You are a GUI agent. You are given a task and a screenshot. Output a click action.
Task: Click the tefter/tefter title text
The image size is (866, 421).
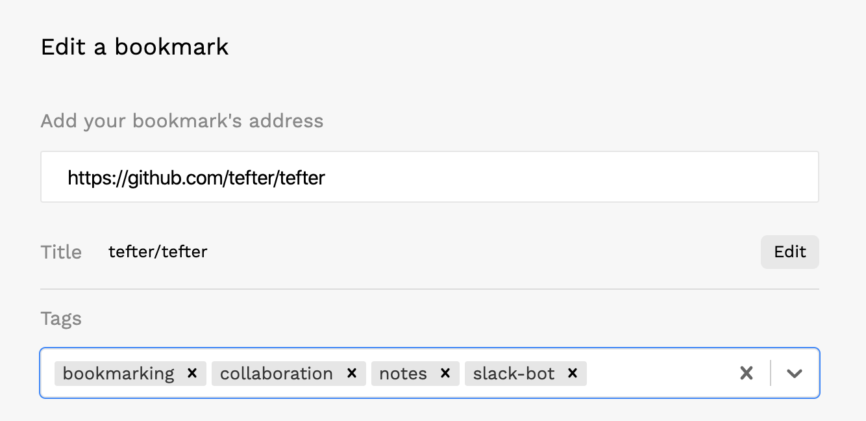158,252
